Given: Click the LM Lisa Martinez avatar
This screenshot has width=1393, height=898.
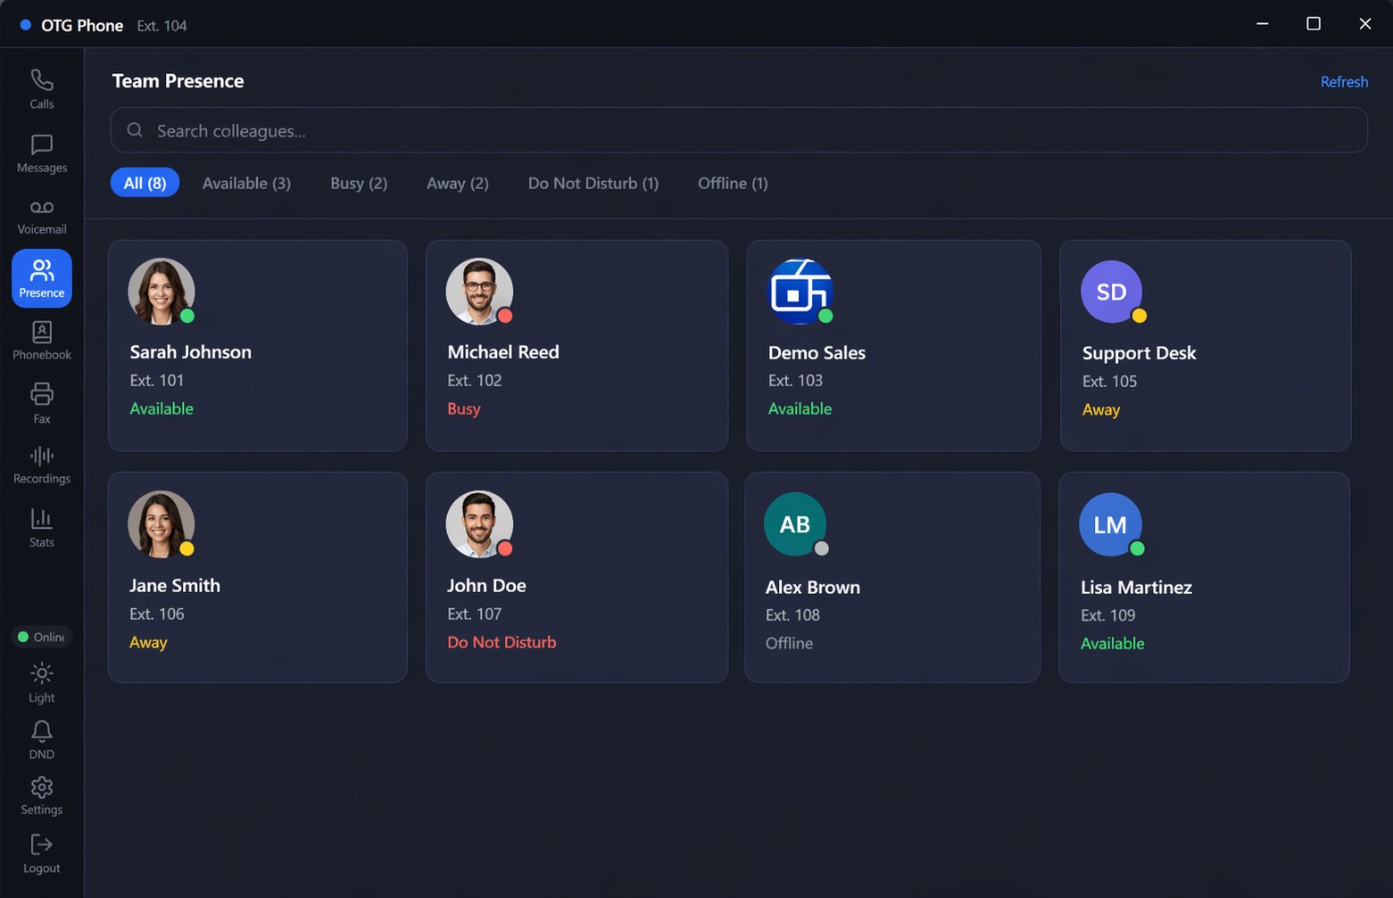Looking at the screenshot, I should [x=1110, y=524].
